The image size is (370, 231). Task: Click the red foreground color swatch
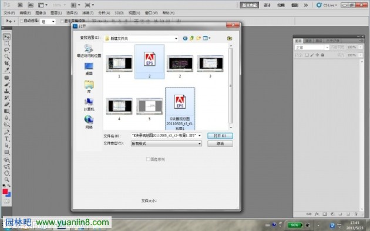coord(5,191)
